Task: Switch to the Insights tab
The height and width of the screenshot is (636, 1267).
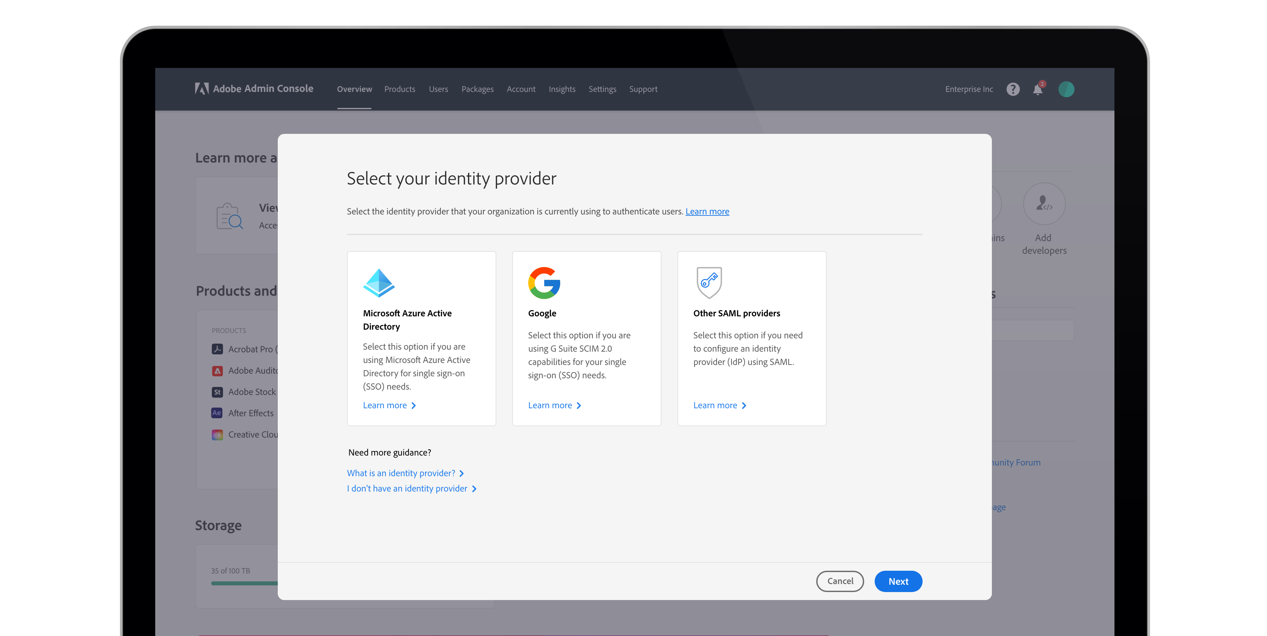Action: click(562, 89)
